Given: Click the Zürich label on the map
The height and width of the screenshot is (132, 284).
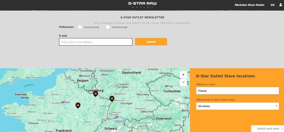Looking at the screenshot, I should pos(120,121).
